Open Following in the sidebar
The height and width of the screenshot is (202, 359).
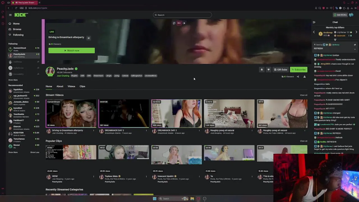click(x=16, y=35)
